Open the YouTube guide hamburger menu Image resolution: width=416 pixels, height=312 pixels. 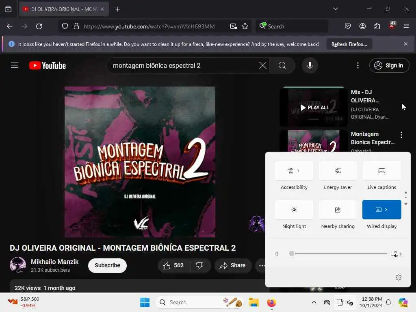15,65
